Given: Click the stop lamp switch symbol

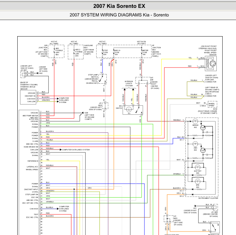Looking at the screenshot, I should 102,79.
